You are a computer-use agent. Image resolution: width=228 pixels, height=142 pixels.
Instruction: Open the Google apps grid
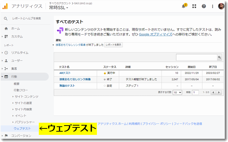click(194, 6)
